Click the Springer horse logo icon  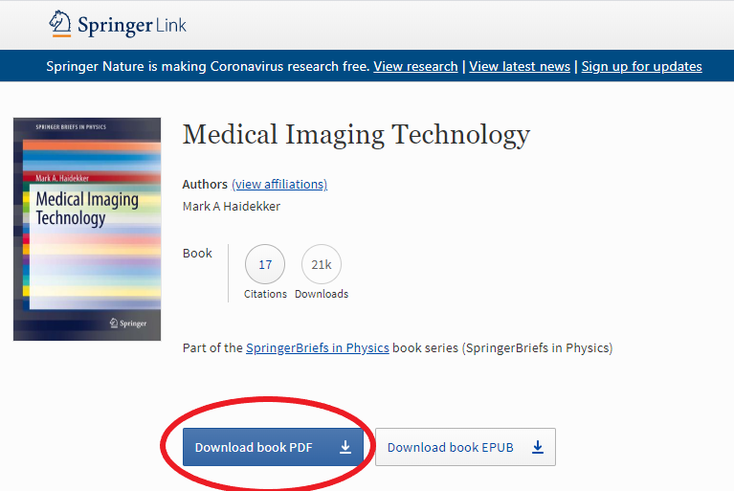click(x=60, y=23)
